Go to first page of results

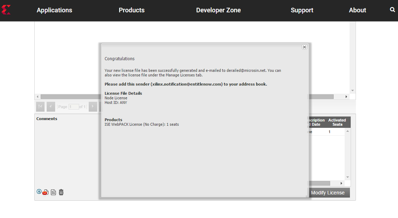coord(40,107)
